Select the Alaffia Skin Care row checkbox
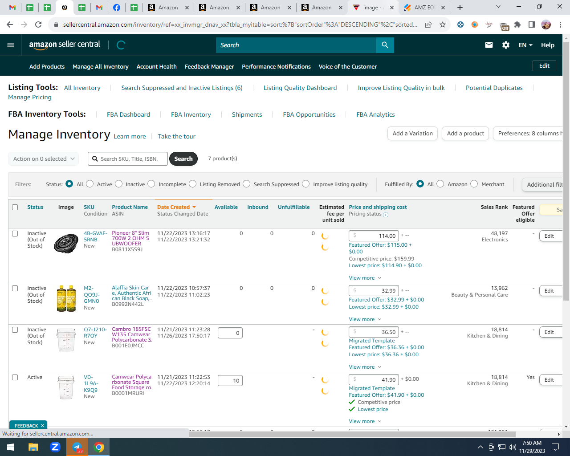 click(x=15, y=288)
